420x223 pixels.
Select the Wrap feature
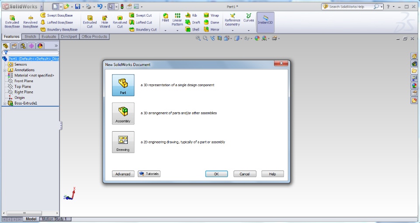tap(211, 15)
